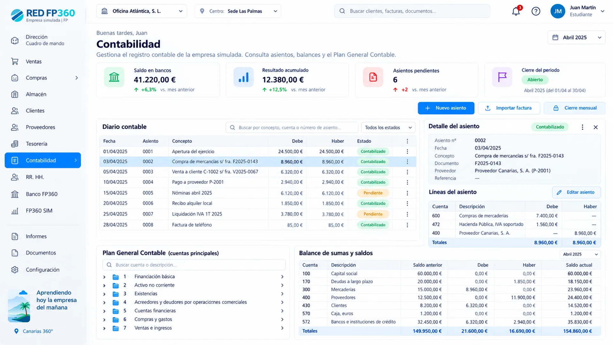Open the user menu chevron beside Juan Martín
613x345 pixels.
[x=602, y=11]
